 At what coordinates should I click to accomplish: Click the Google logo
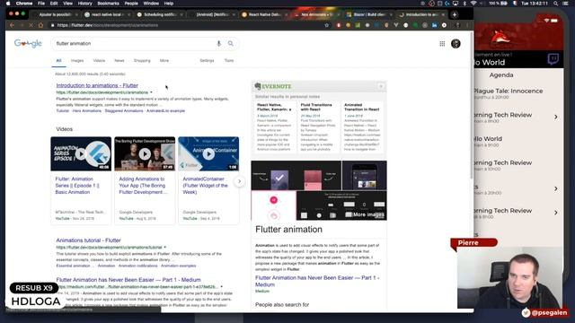28,44
